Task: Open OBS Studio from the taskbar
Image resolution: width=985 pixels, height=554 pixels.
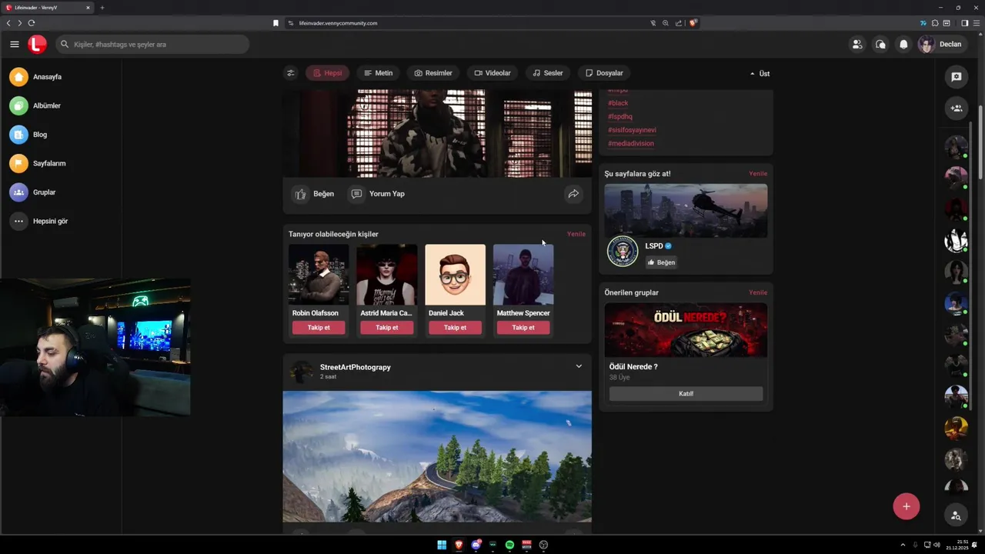Action: point(543,545)
